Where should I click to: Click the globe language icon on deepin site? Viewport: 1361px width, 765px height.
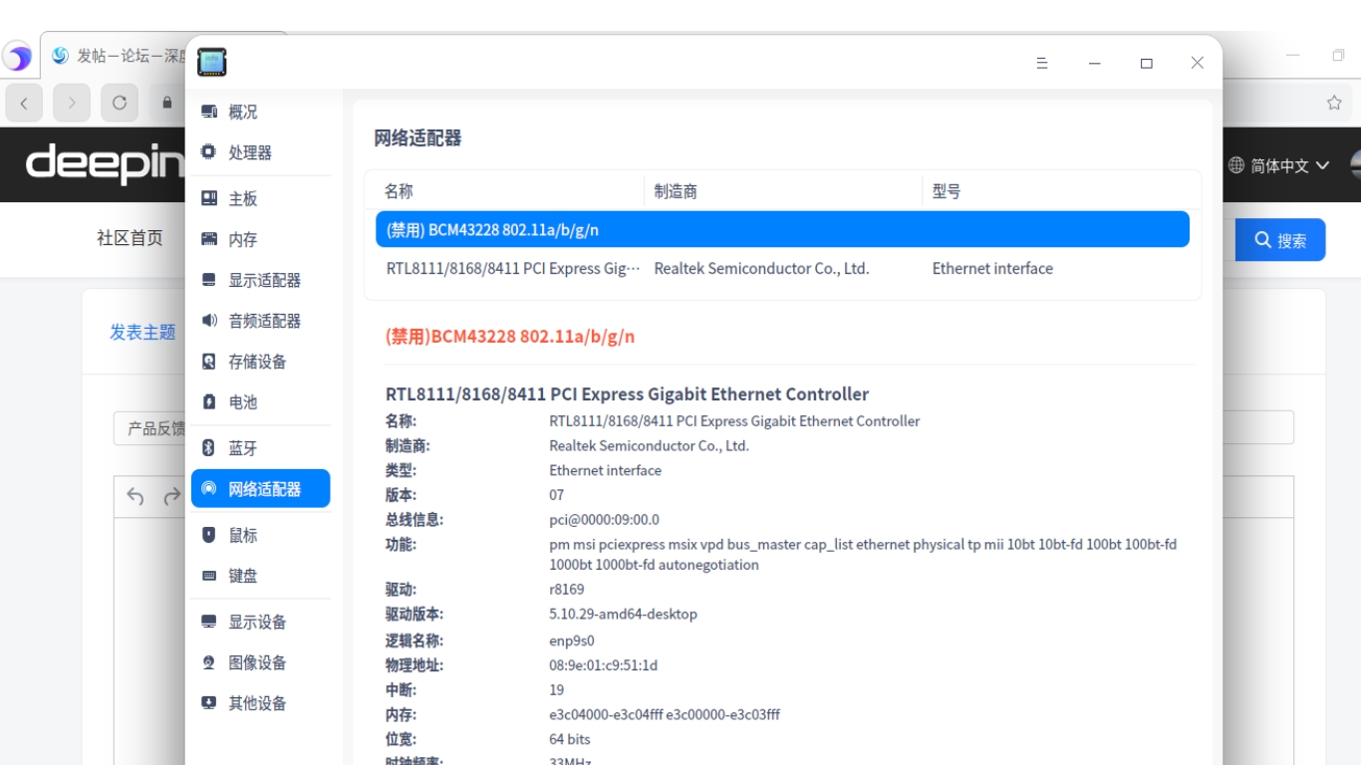1236,165
